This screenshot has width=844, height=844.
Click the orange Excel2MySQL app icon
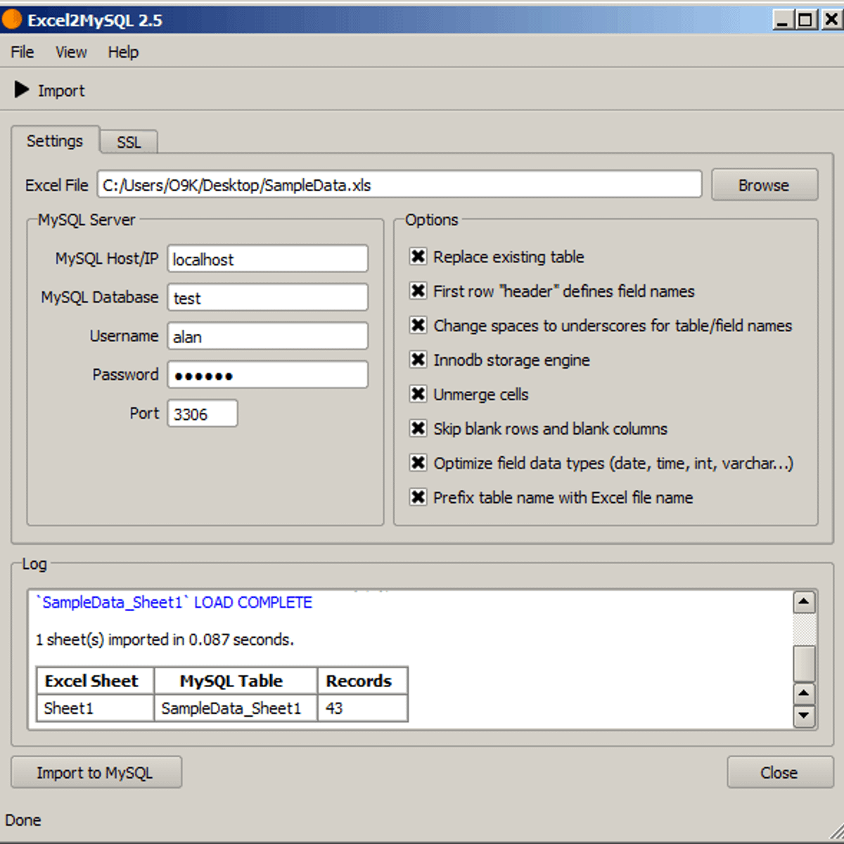(x=12, y=20)
